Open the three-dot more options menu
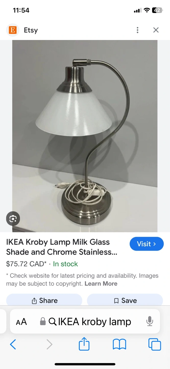This screenshot has width=170, height=369. [x=138, y=30]
